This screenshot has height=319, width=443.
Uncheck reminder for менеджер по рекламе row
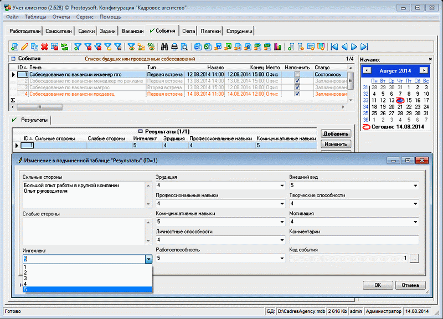coord(297,81)
